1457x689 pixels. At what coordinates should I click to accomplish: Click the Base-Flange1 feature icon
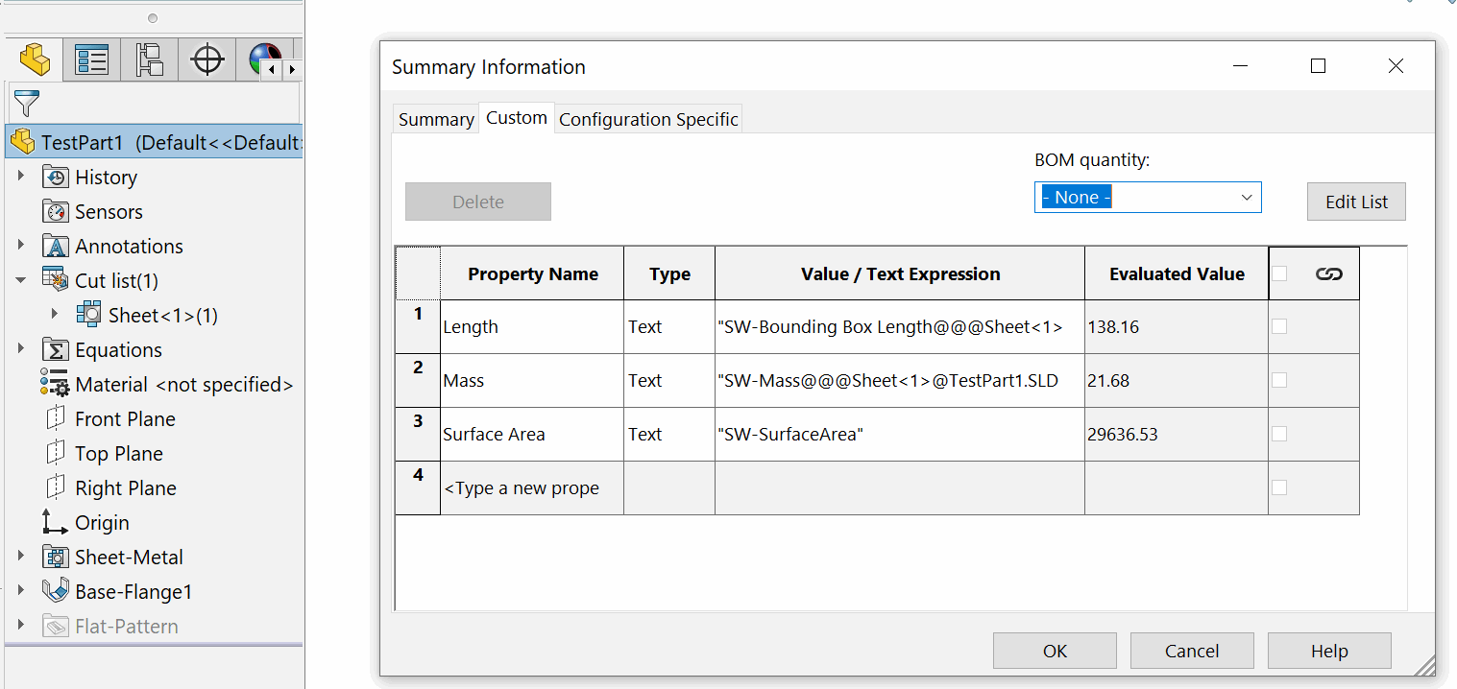(x=56, y=591)
